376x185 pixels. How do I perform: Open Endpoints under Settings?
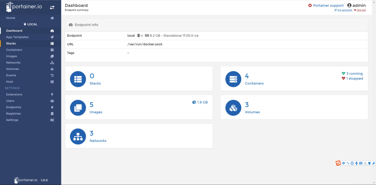pyautogui.click(x=14, y=107)
